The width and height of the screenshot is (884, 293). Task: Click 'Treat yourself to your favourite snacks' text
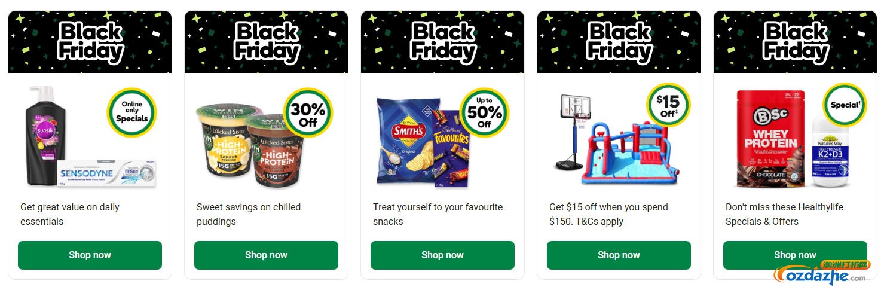[x=438, y=214]
